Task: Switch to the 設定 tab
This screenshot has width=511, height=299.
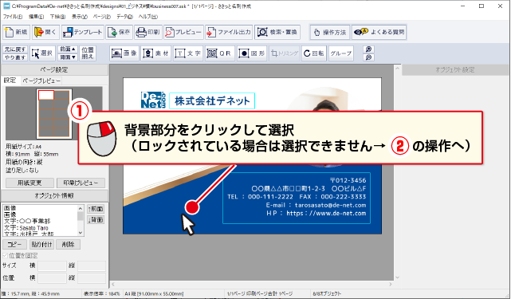Action: click(x=10, y=81)
